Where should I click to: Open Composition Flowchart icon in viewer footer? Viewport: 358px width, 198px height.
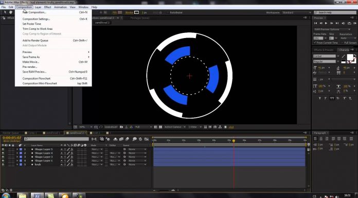pyautogui.click(x=220, y=127)
